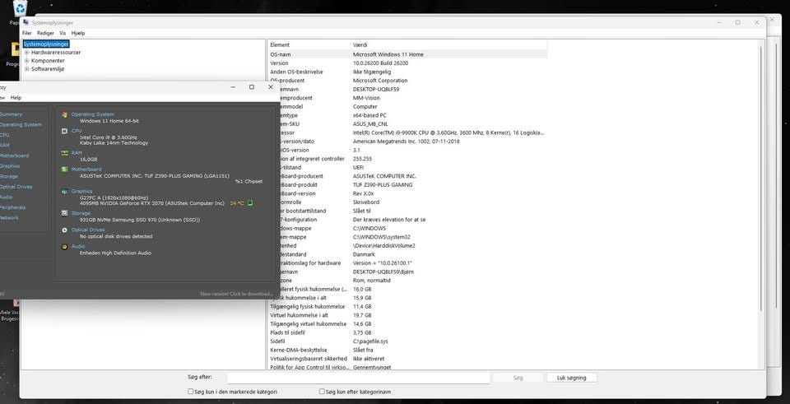Select Summary in Speccy sidebar
This screenshot has height=404, width=790.
11,114
